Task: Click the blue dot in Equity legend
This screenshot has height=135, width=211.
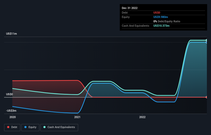Action: [25, 127]
